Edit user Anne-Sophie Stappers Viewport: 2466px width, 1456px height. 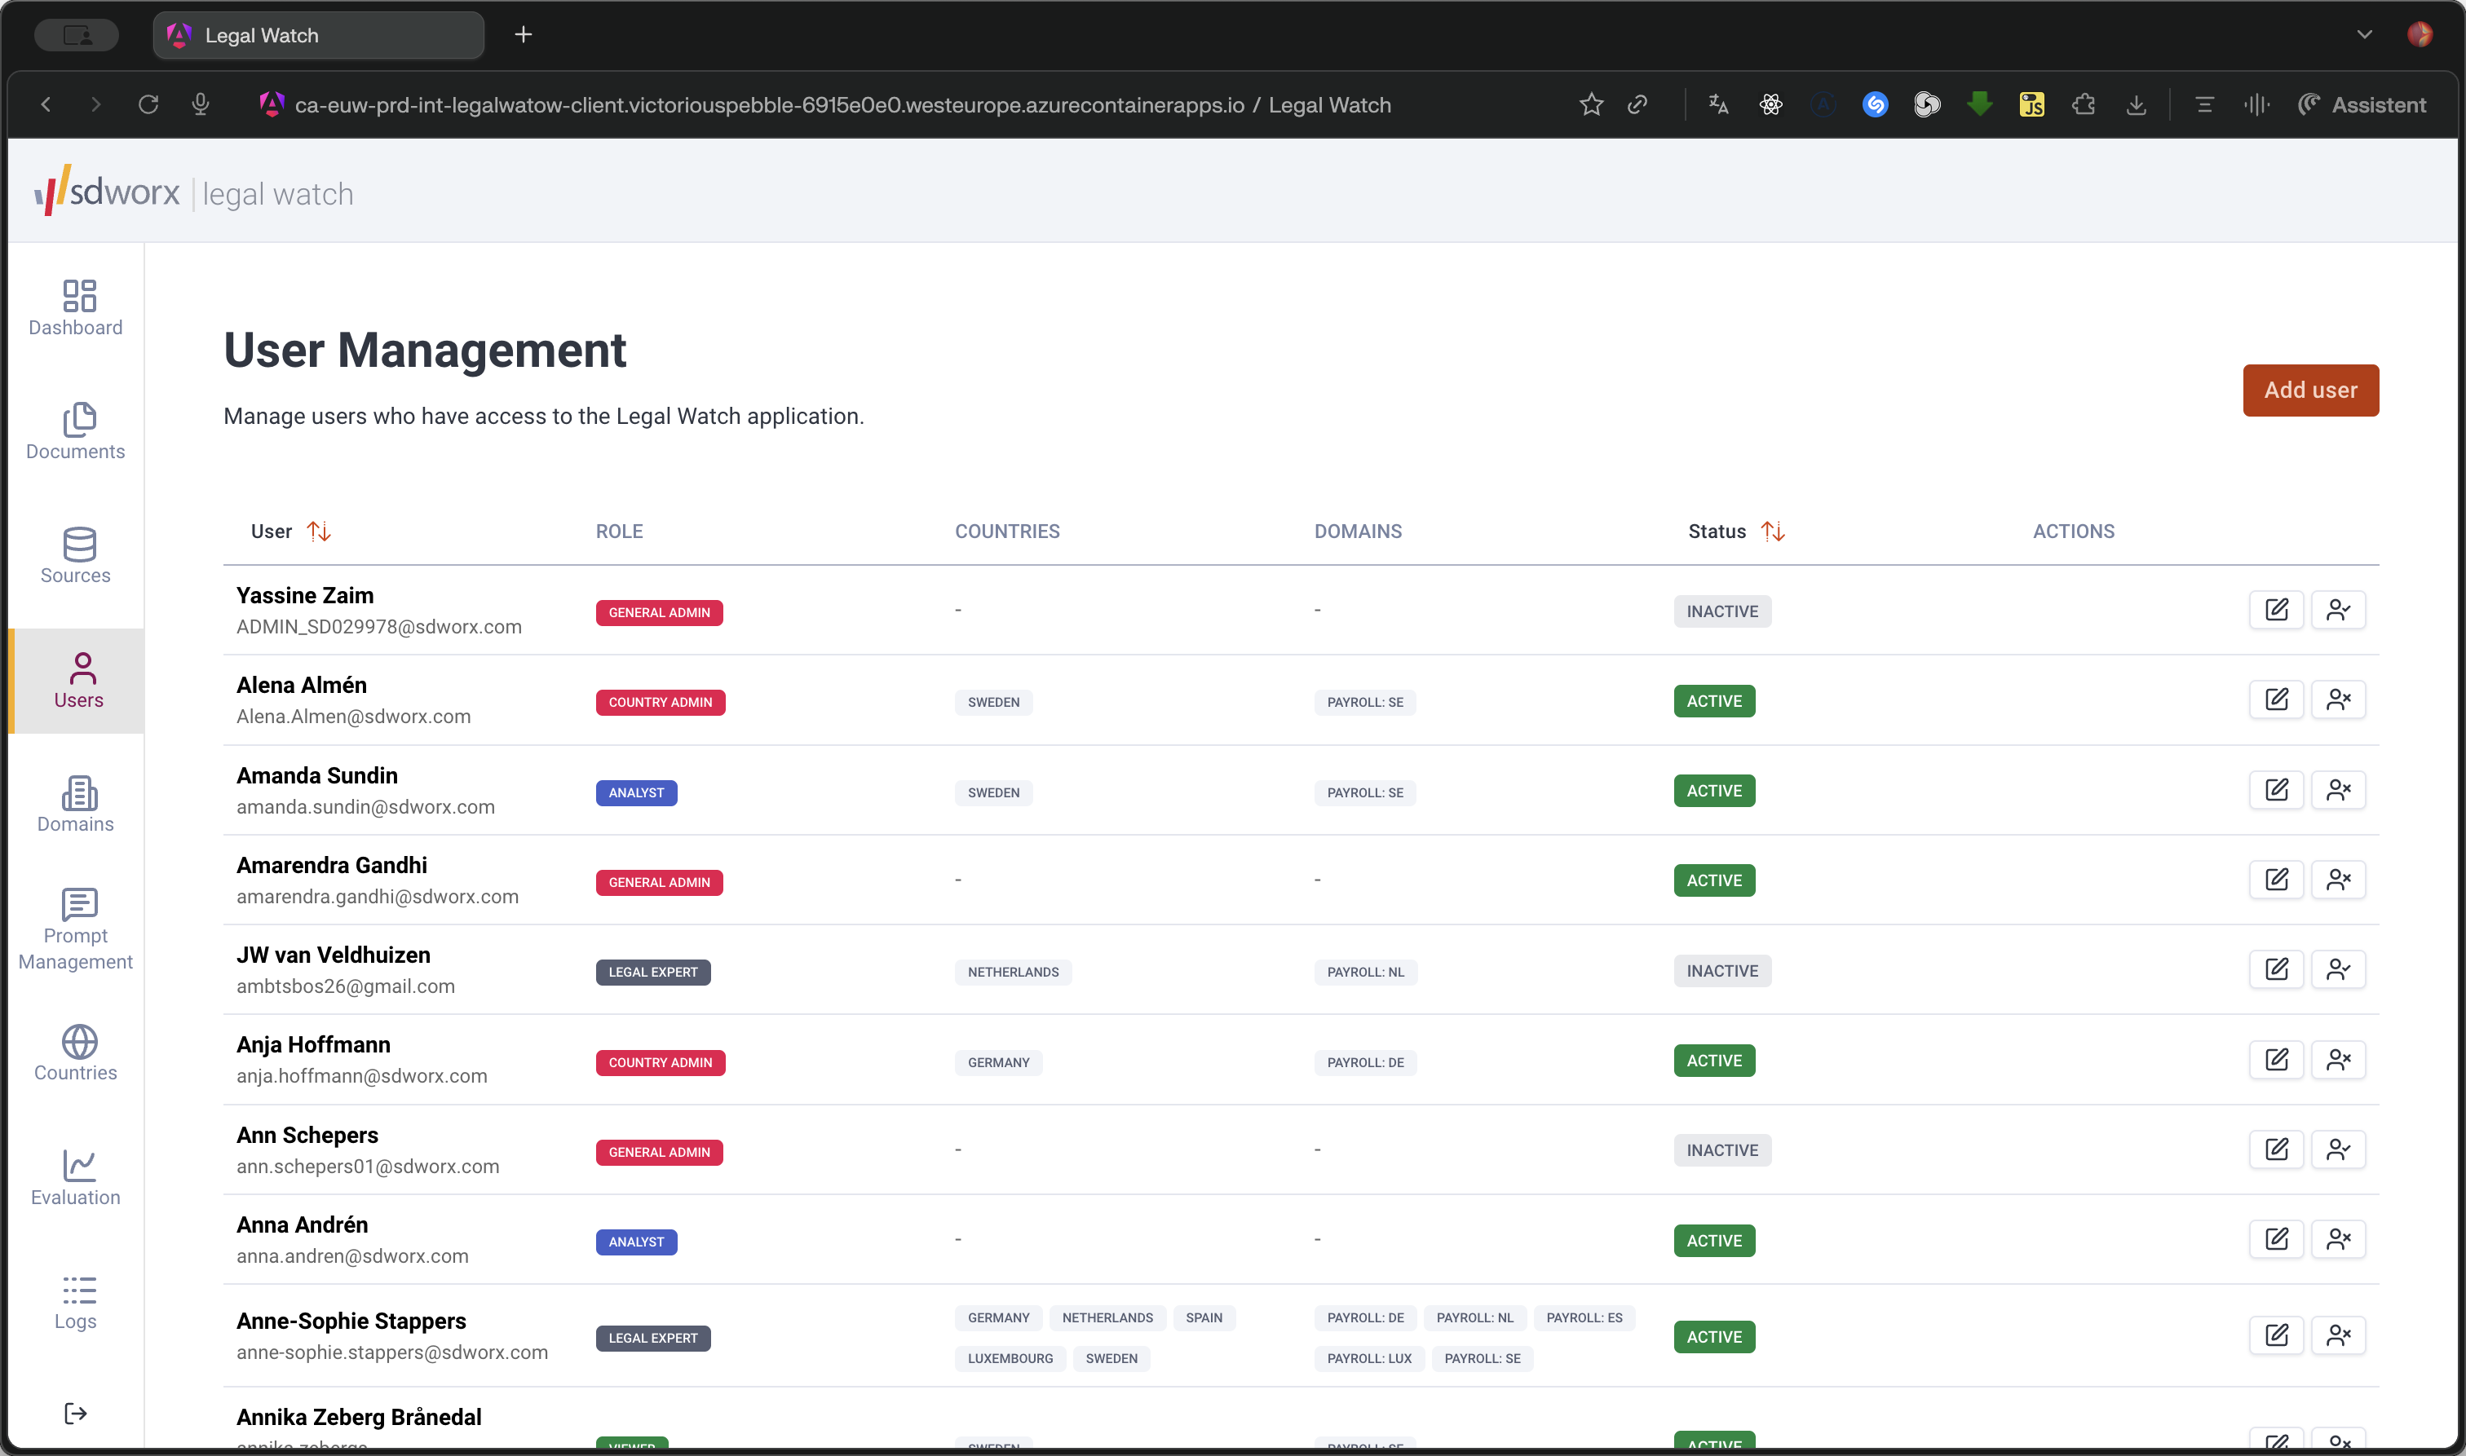click(2277, 1335)
